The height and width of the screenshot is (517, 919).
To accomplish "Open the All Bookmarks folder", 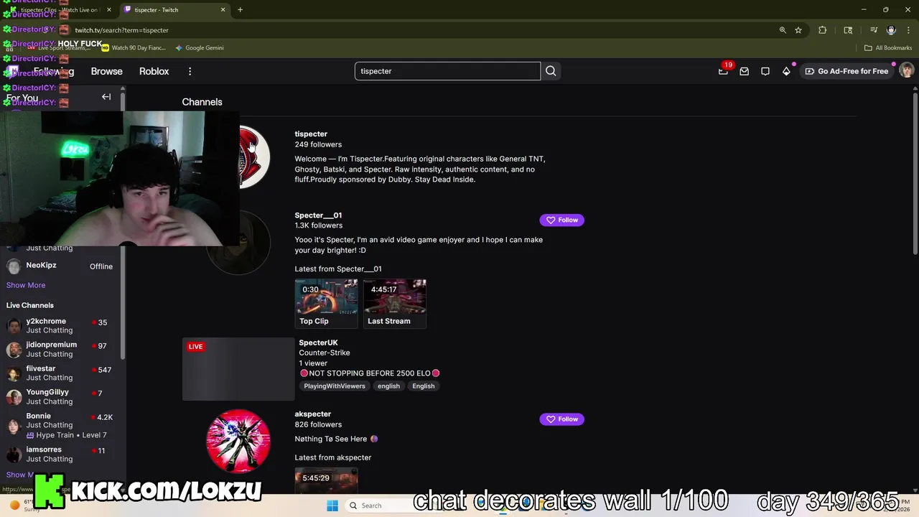I will pyautogui.click(x=888, y=48).
